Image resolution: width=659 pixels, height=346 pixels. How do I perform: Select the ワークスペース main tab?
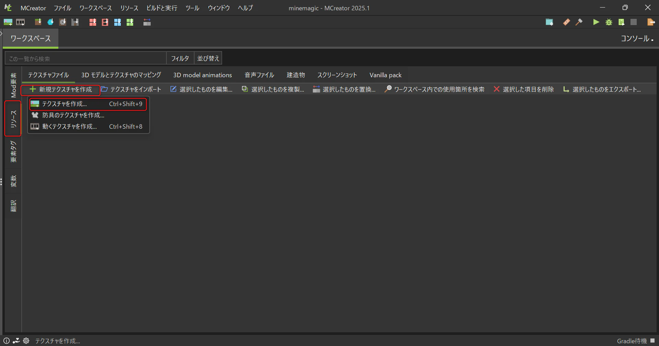tap(31, 38)
